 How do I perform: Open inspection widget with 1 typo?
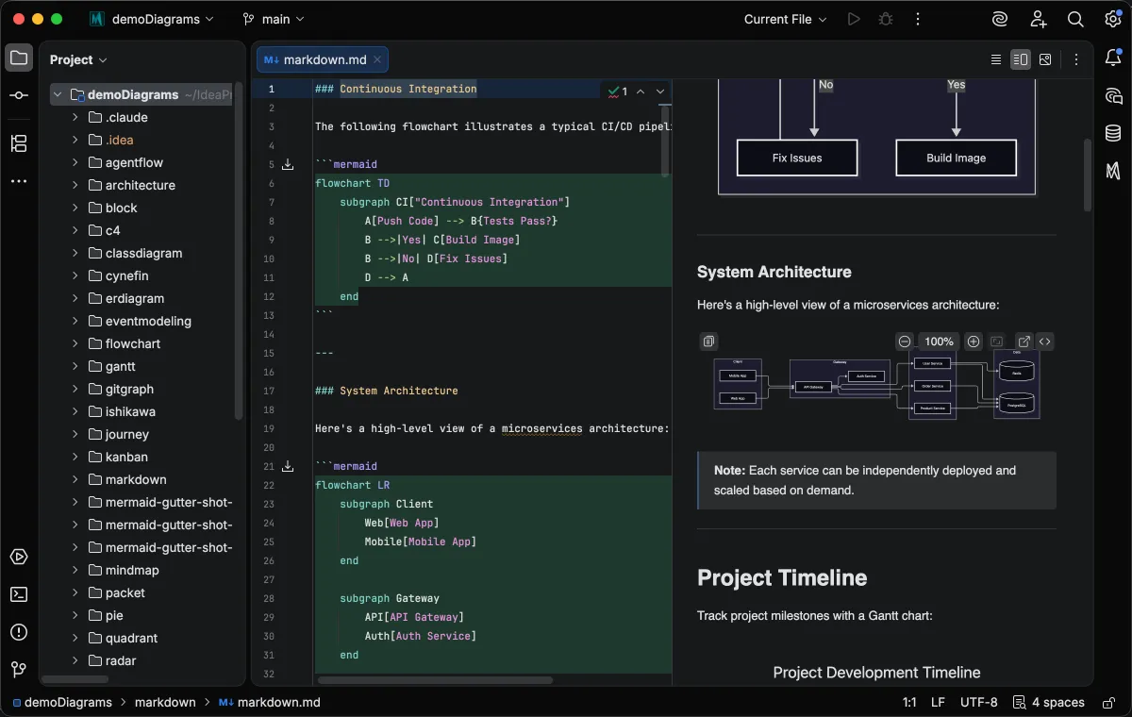(x=618, y=92)
